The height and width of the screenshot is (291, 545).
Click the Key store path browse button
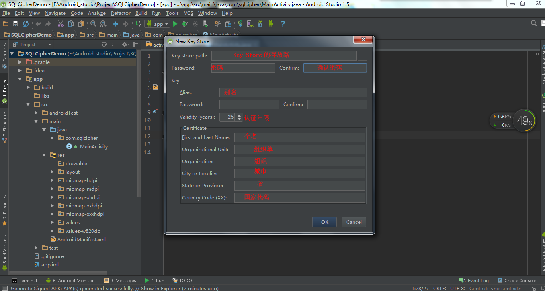(363, 56)
